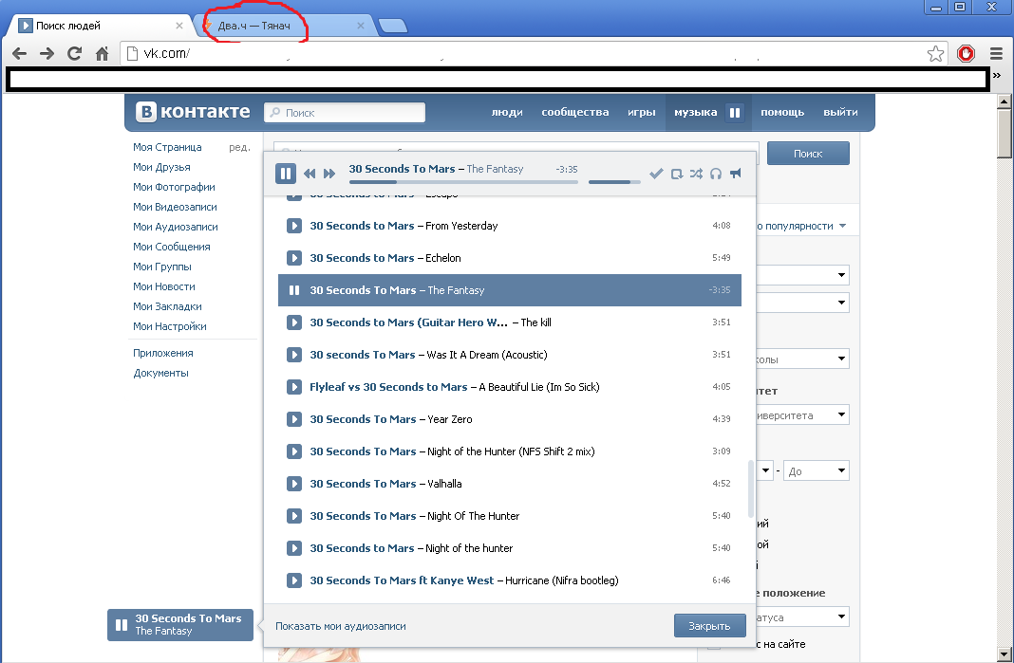This screenshot has width=1014, height=663.
Task: Click музыка in the header
Action: pos(695,113)
